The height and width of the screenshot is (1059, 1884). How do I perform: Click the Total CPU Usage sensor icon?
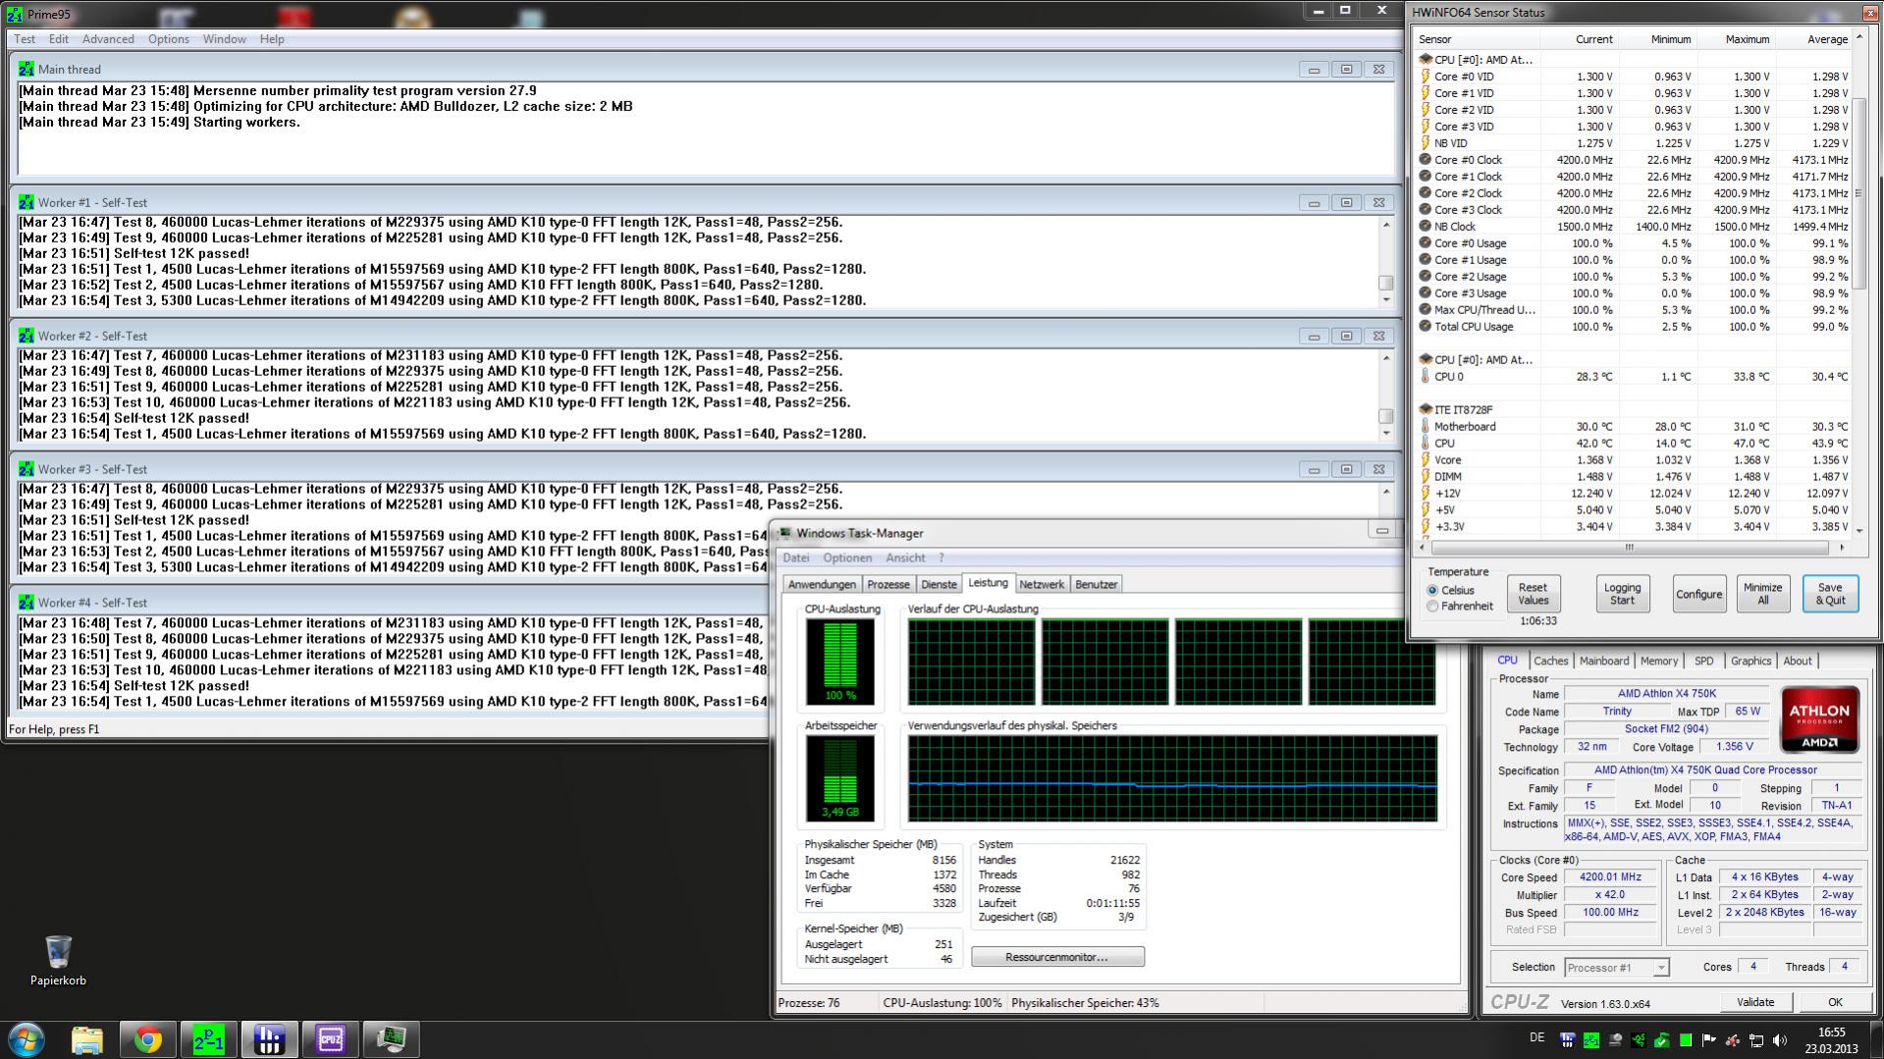[x=1426, y=327]
